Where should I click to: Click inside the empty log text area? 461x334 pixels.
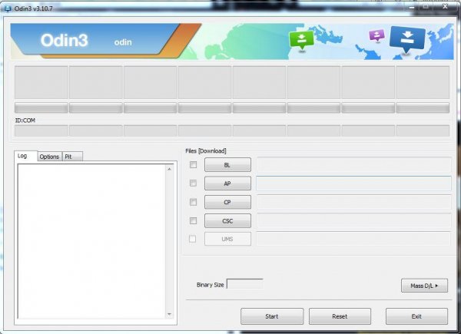(x=91, y=241)
